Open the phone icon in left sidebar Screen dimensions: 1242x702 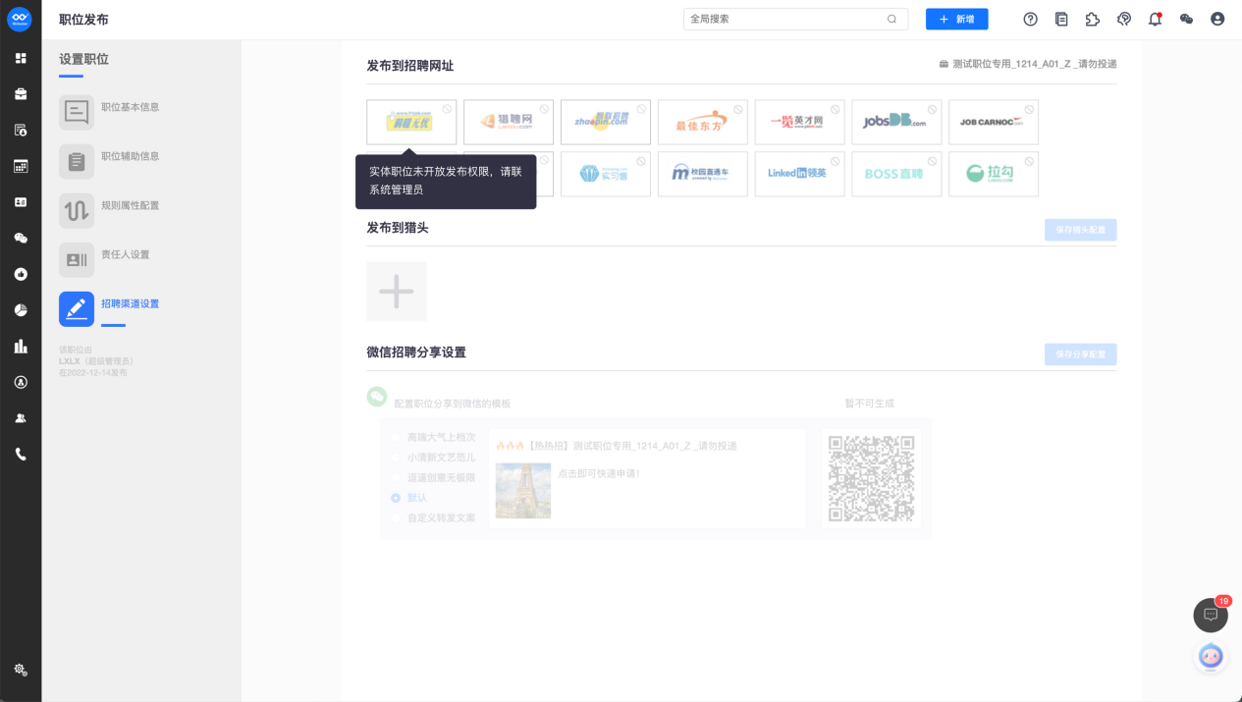(x=21, y=454)
